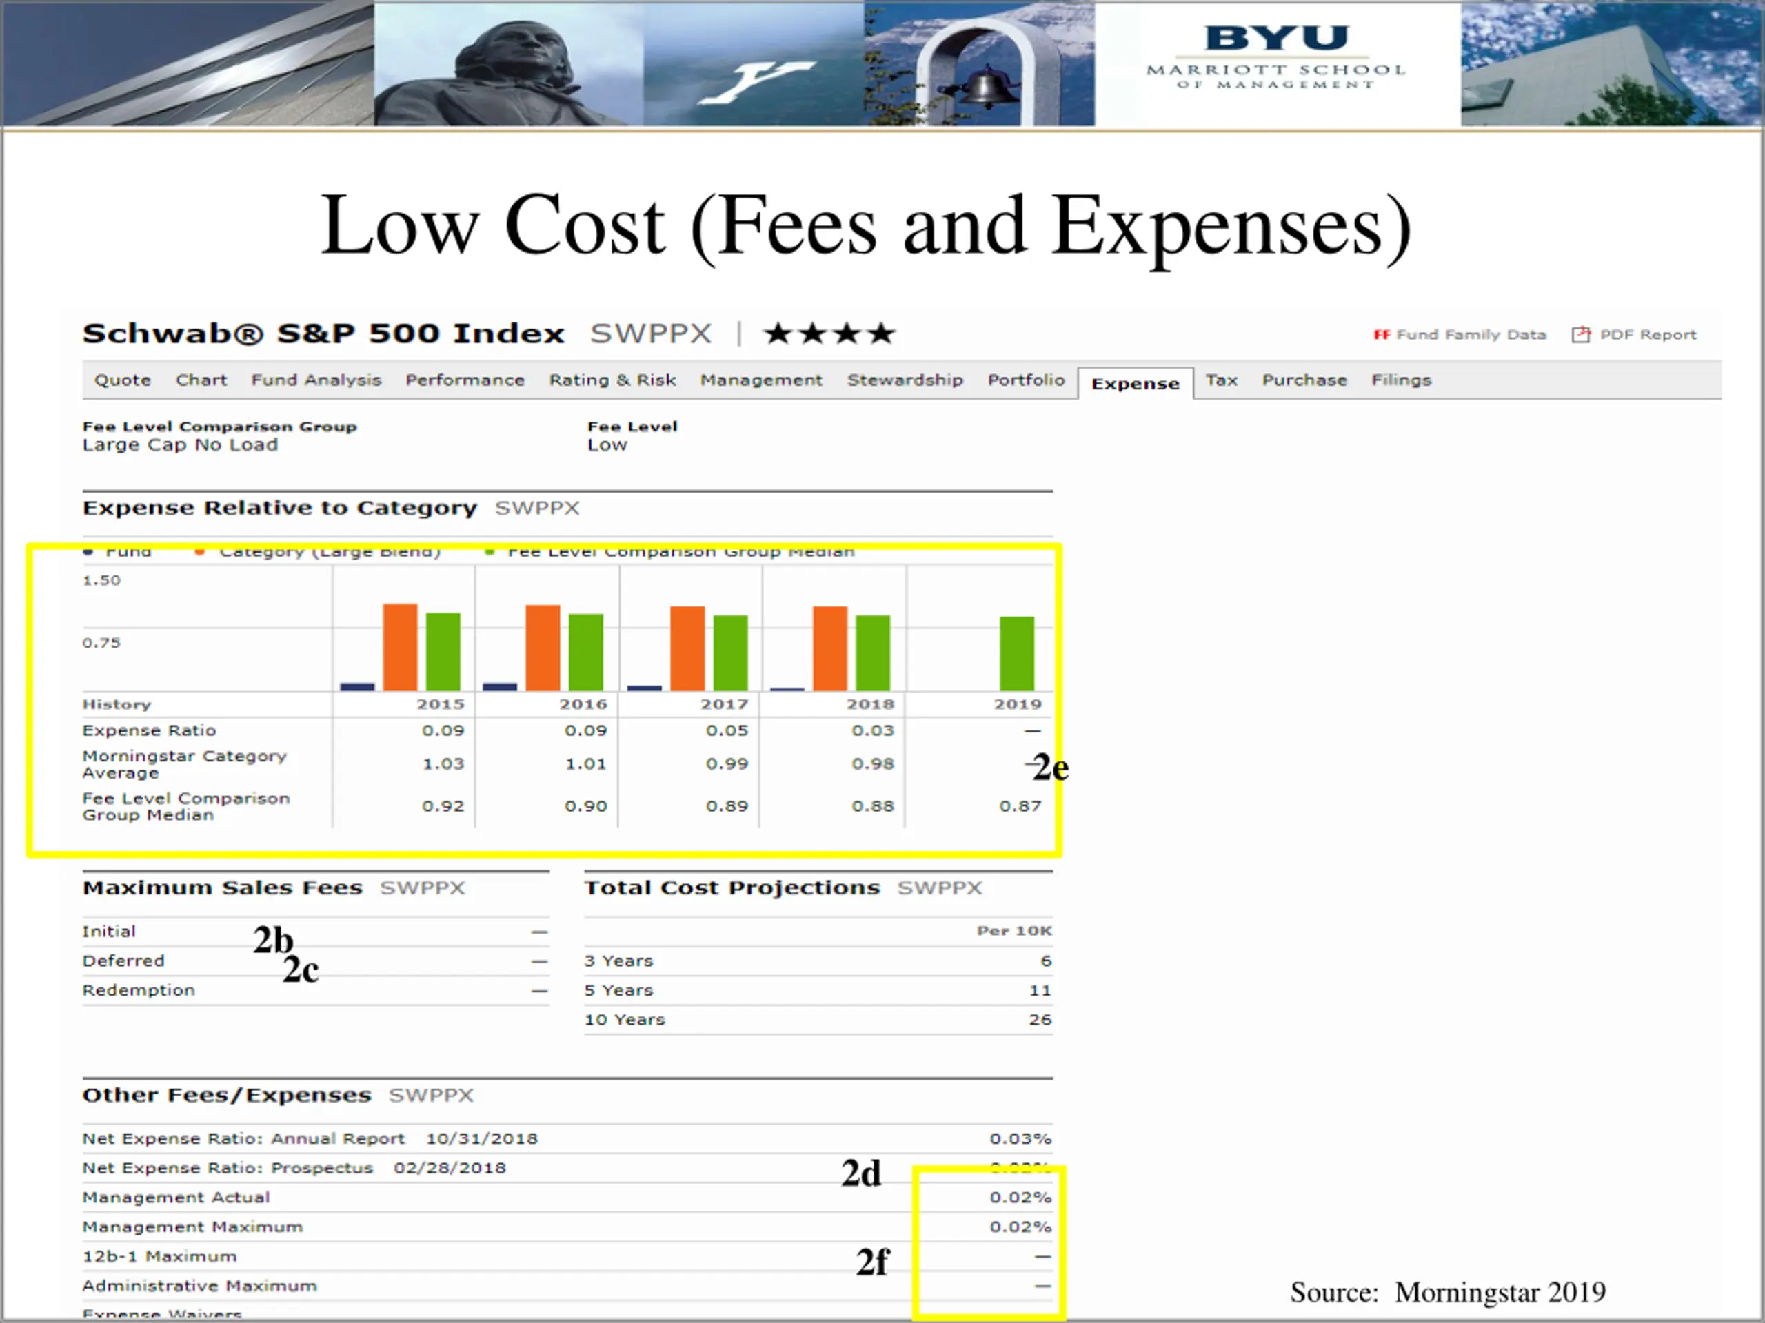The height and width of the screenshot is (1323, 1765).
Task: Click the Initial sales fee row
Action: 316,932
